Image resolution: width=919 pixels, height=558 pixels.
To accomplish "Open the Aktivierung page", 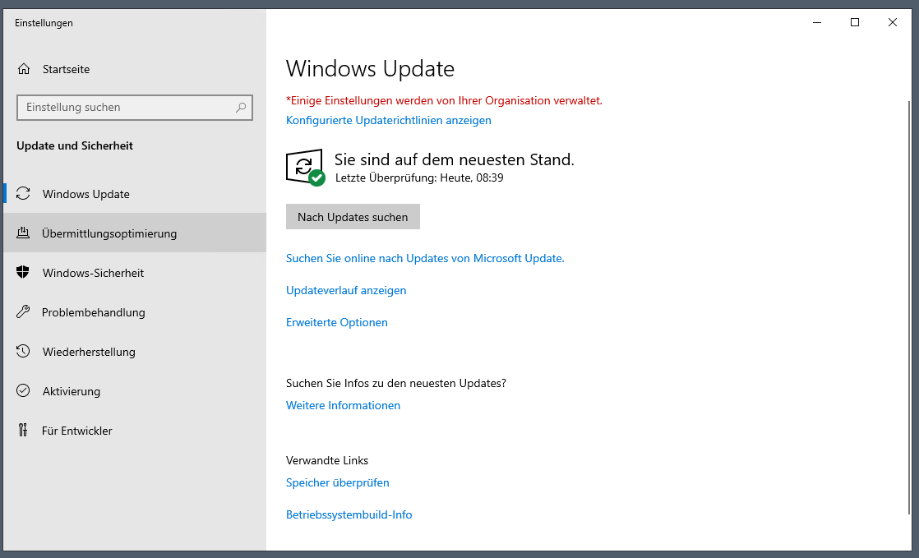I will click(135, 391).
